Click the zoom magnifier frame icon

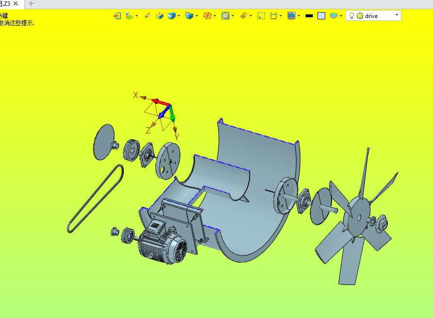point(225,16)
